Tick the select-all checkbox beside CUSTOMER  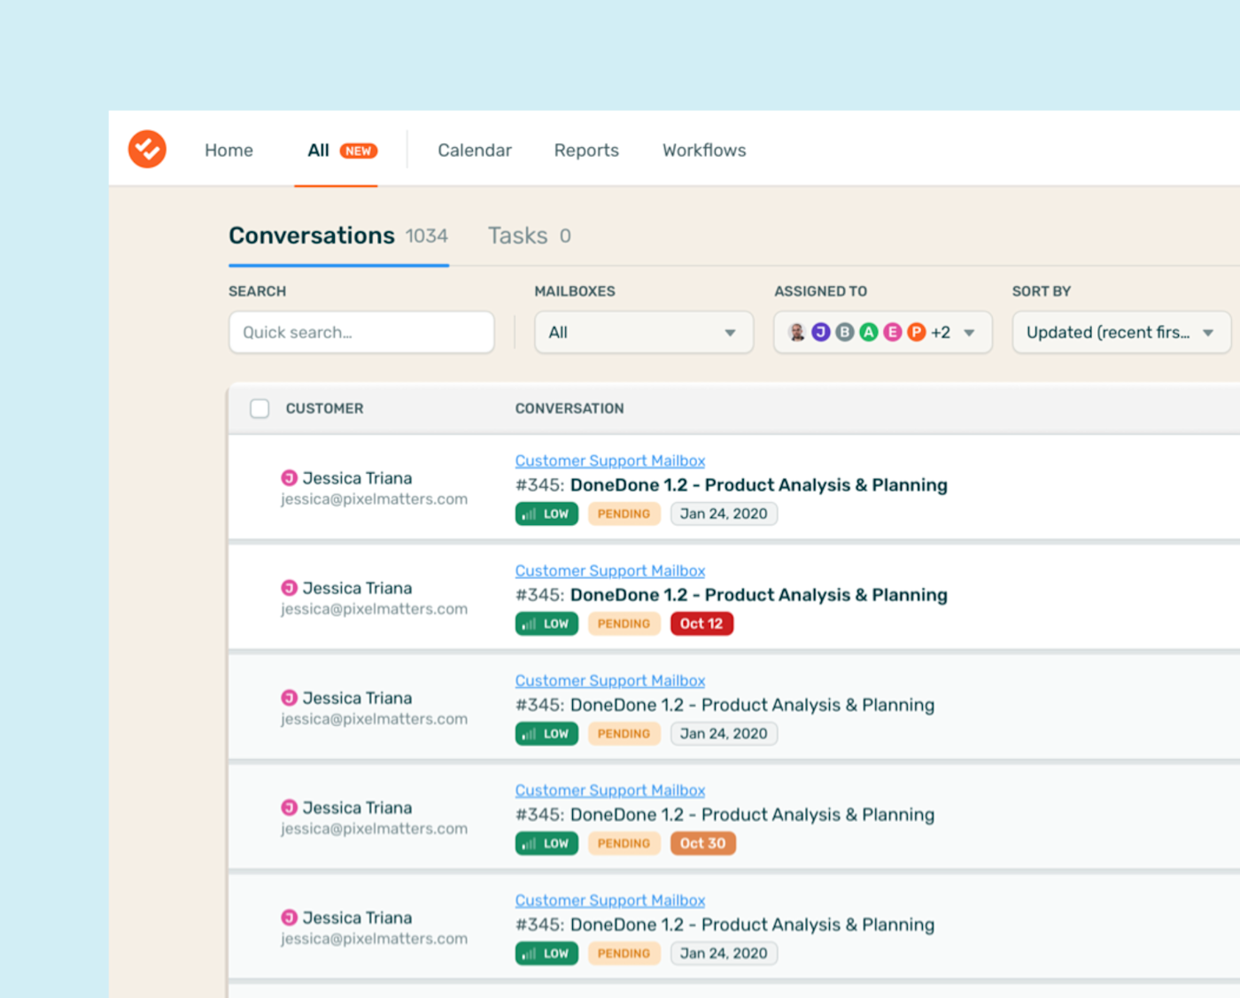pyautogui.click(x=260, y=408)
